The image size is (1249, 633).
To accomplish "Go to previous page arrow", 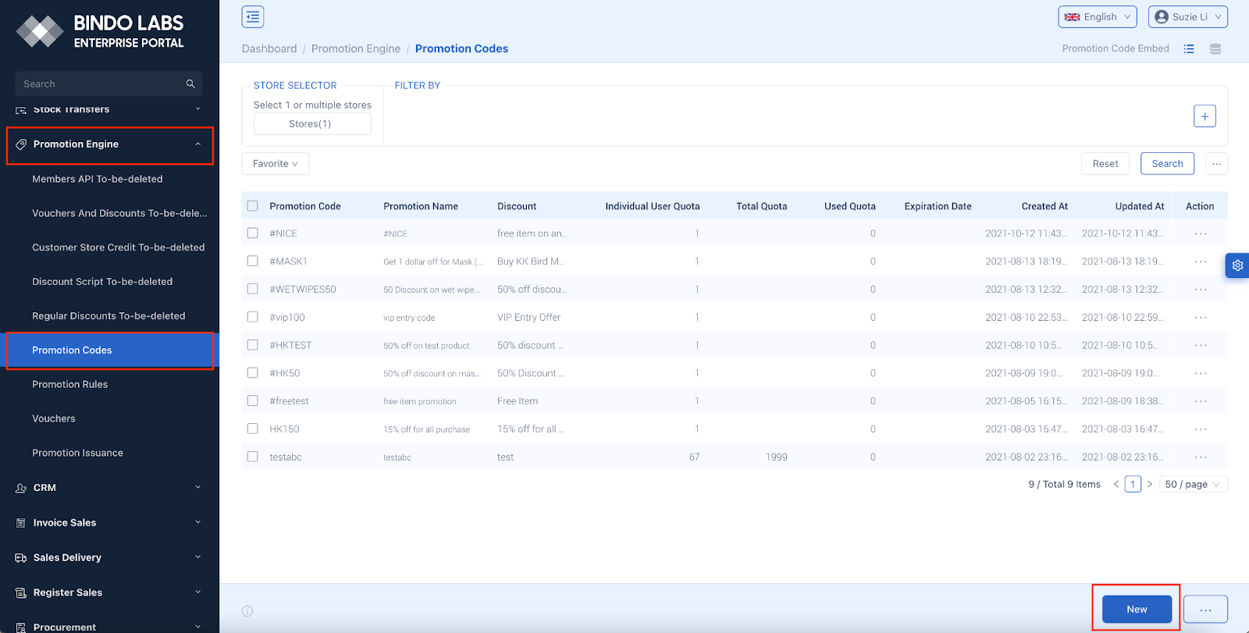I will [1116, 485].
